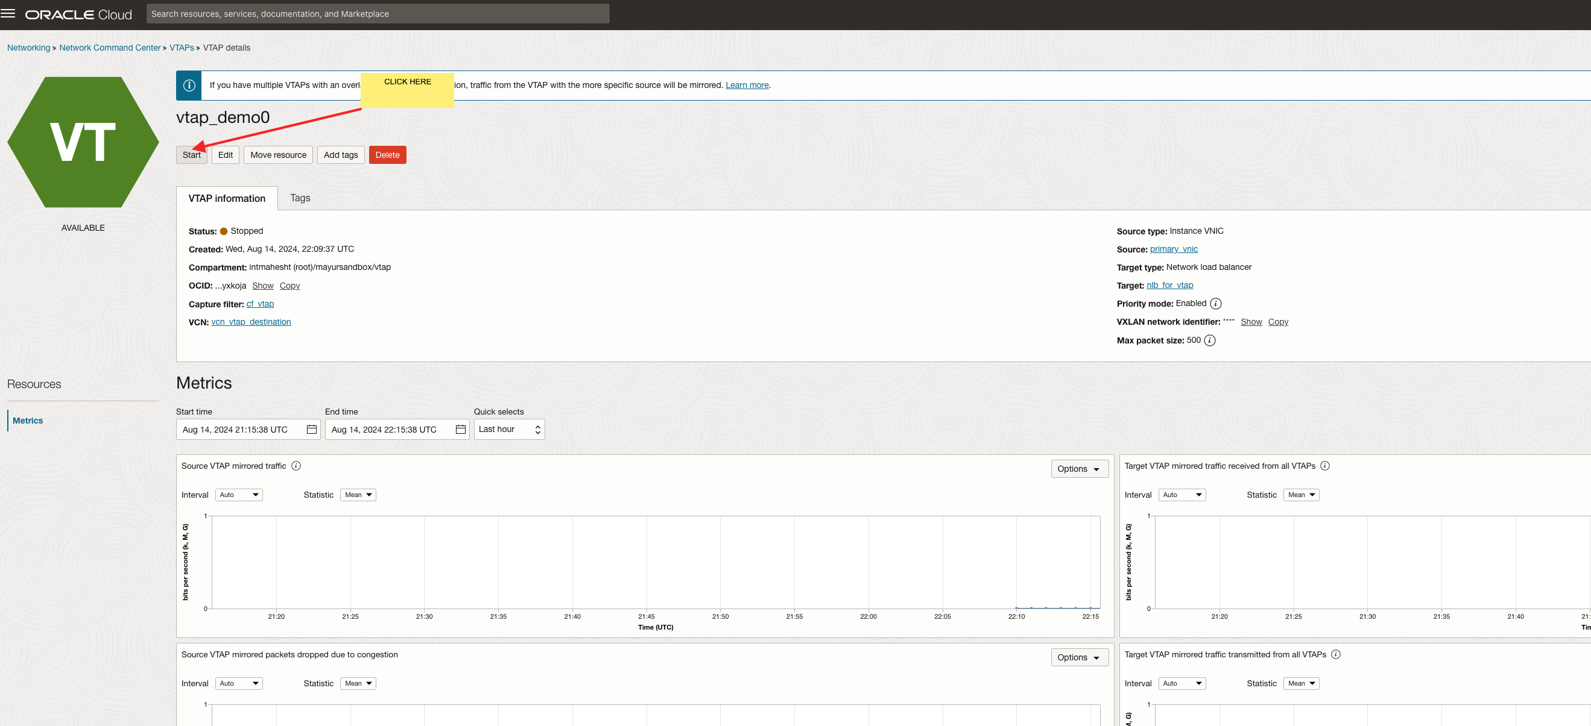Click compartment path intmahesht (root)/mayursandbox/vtap
Screen dimensions: 1591x726
point(320,267)
